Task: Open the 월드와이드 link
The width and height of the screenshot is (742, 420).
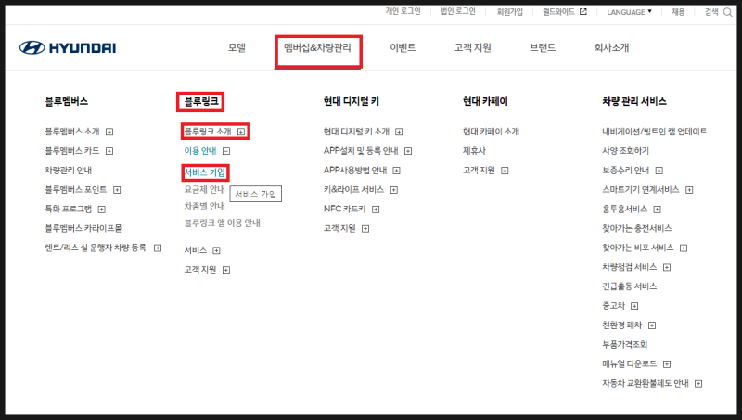Action: 558,12
